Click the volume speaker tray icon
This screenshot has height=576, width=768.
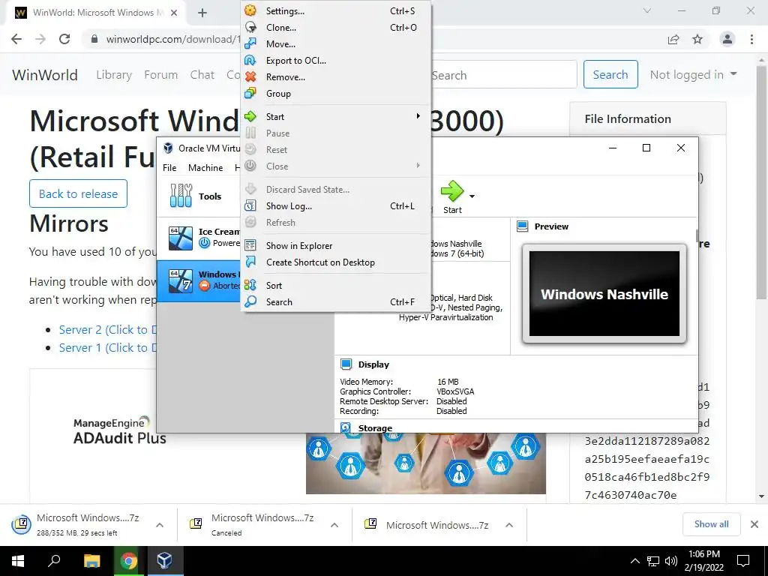point(671,561)
